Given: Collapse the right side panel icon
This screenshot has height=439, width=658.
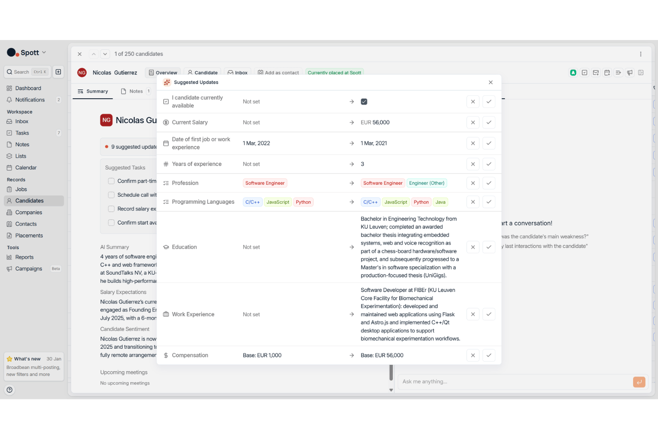Looking at the screenshot, I should click(x=641, y=72).
